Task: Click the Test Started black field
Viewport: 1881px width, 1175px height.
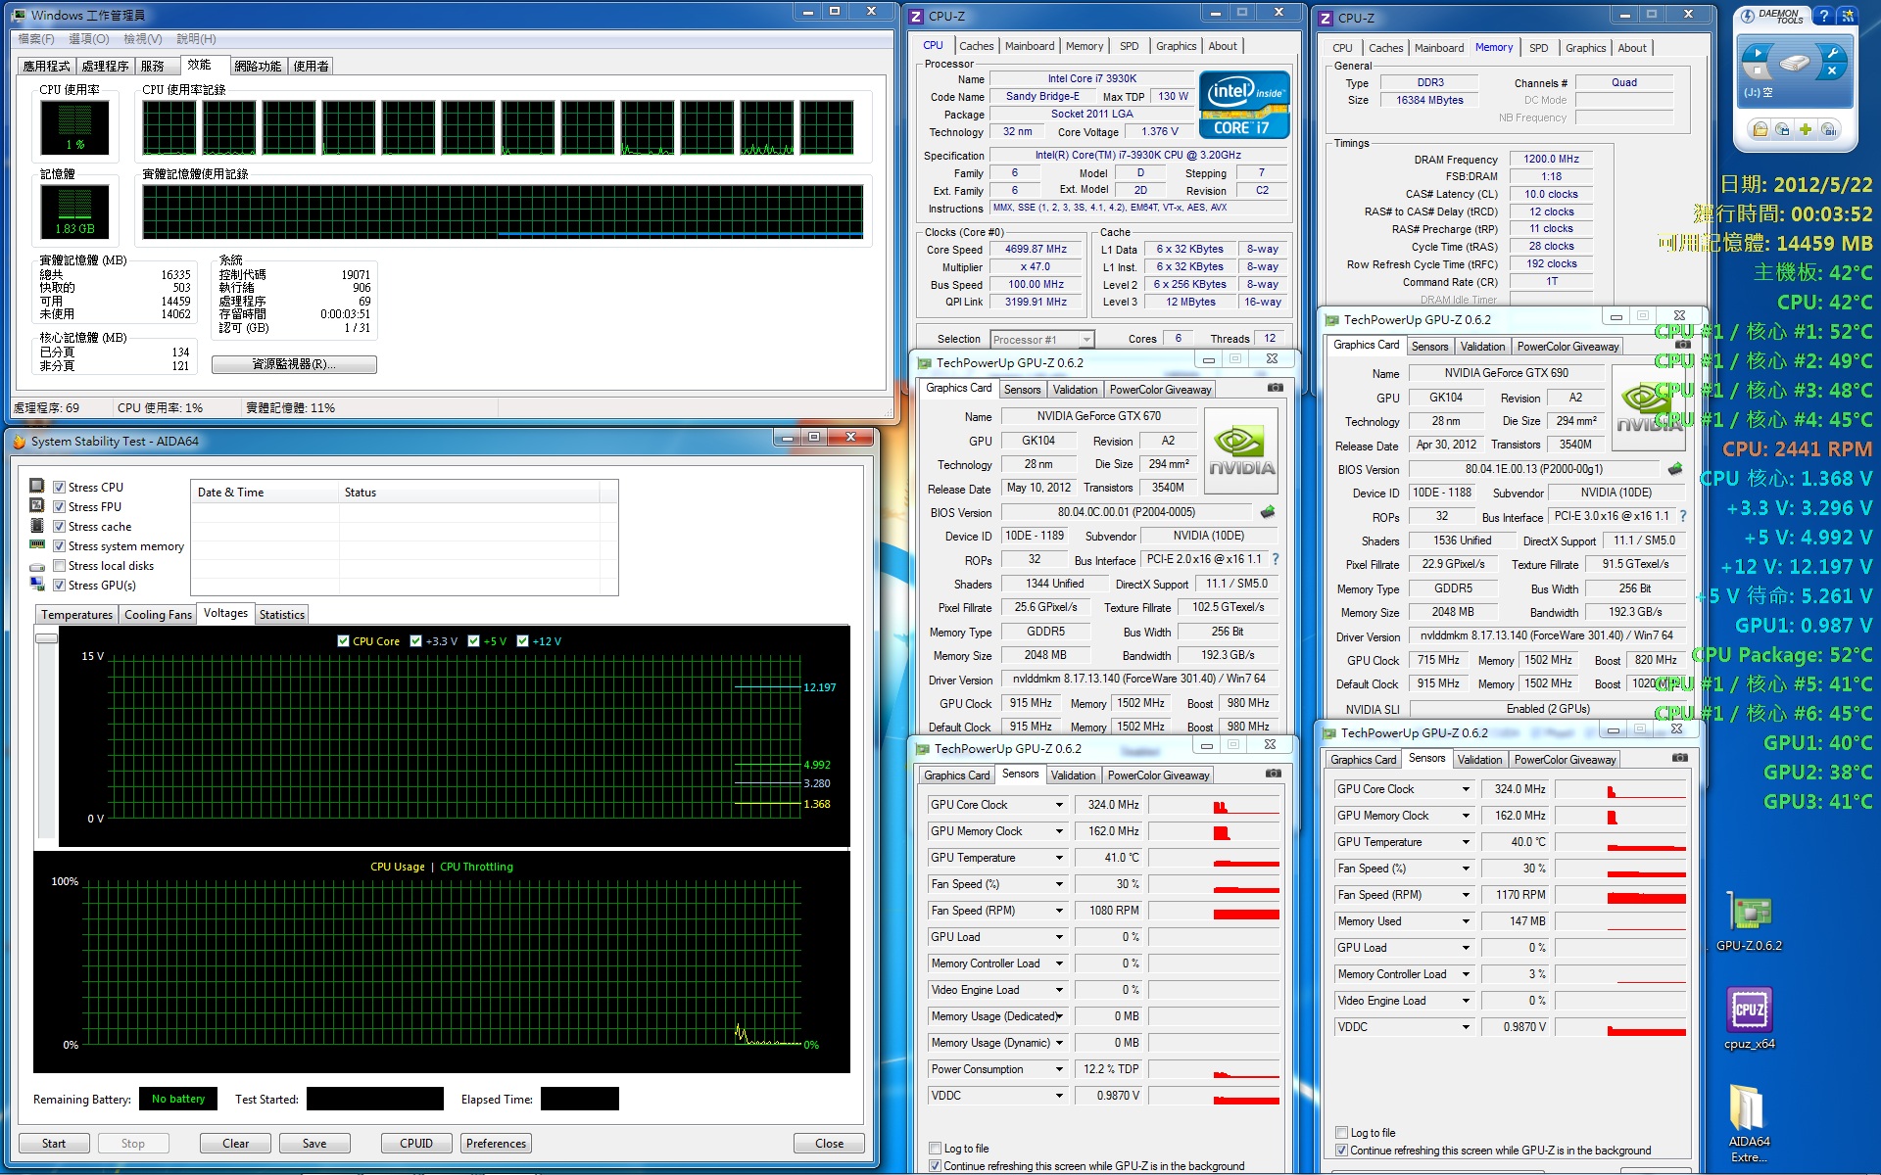Action: pyautogui.click(x=375, y=1099)
